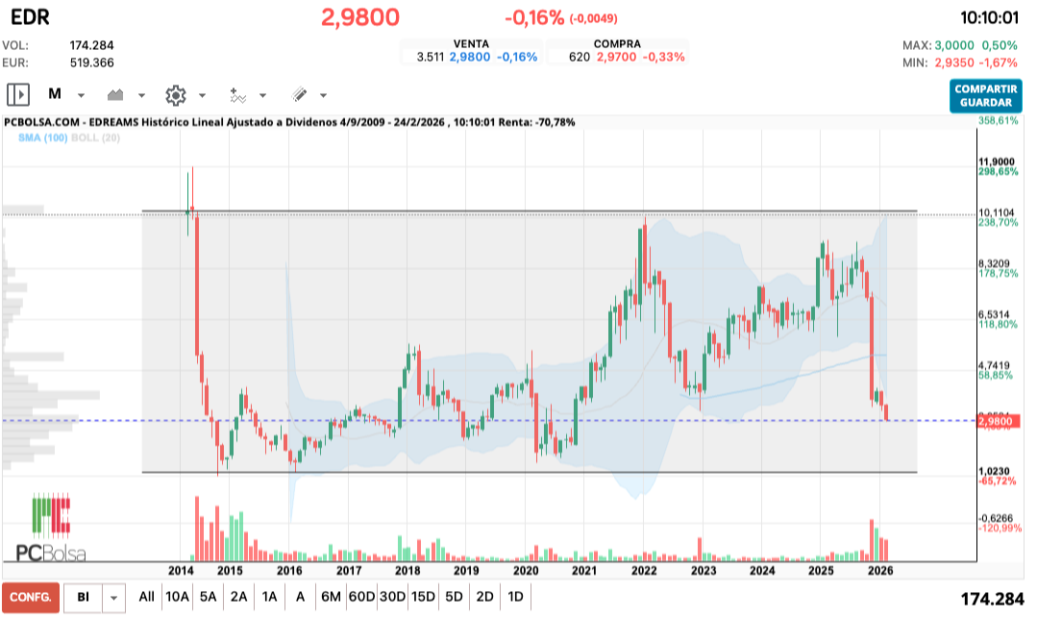Select the area chart type icon
Image resolution: width=1037 pixels, height=618 pixels.
click(115, 94)
